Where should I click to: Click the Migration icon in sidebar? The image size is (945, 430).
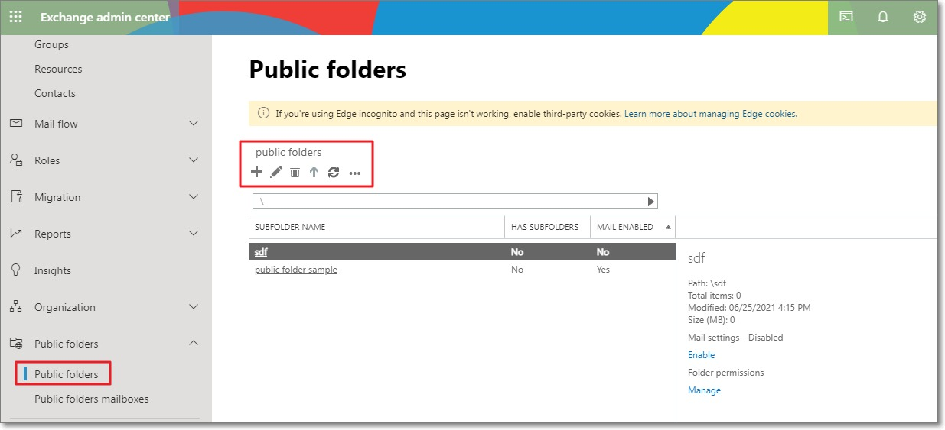coord(16,197)
